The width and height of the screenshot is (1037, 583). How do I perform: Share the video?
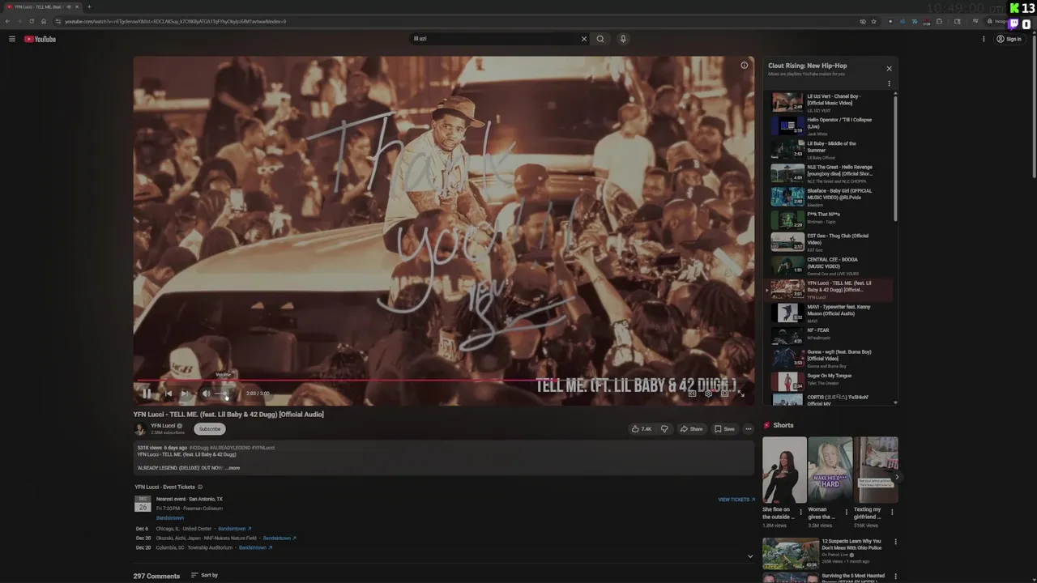click(691, 429)
